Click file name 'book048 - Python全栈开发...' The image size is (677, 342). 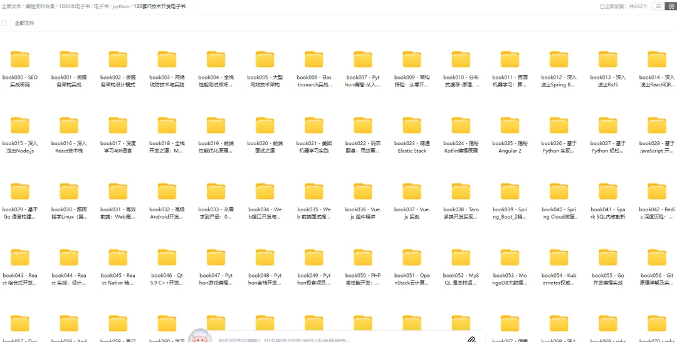[265, 279]
